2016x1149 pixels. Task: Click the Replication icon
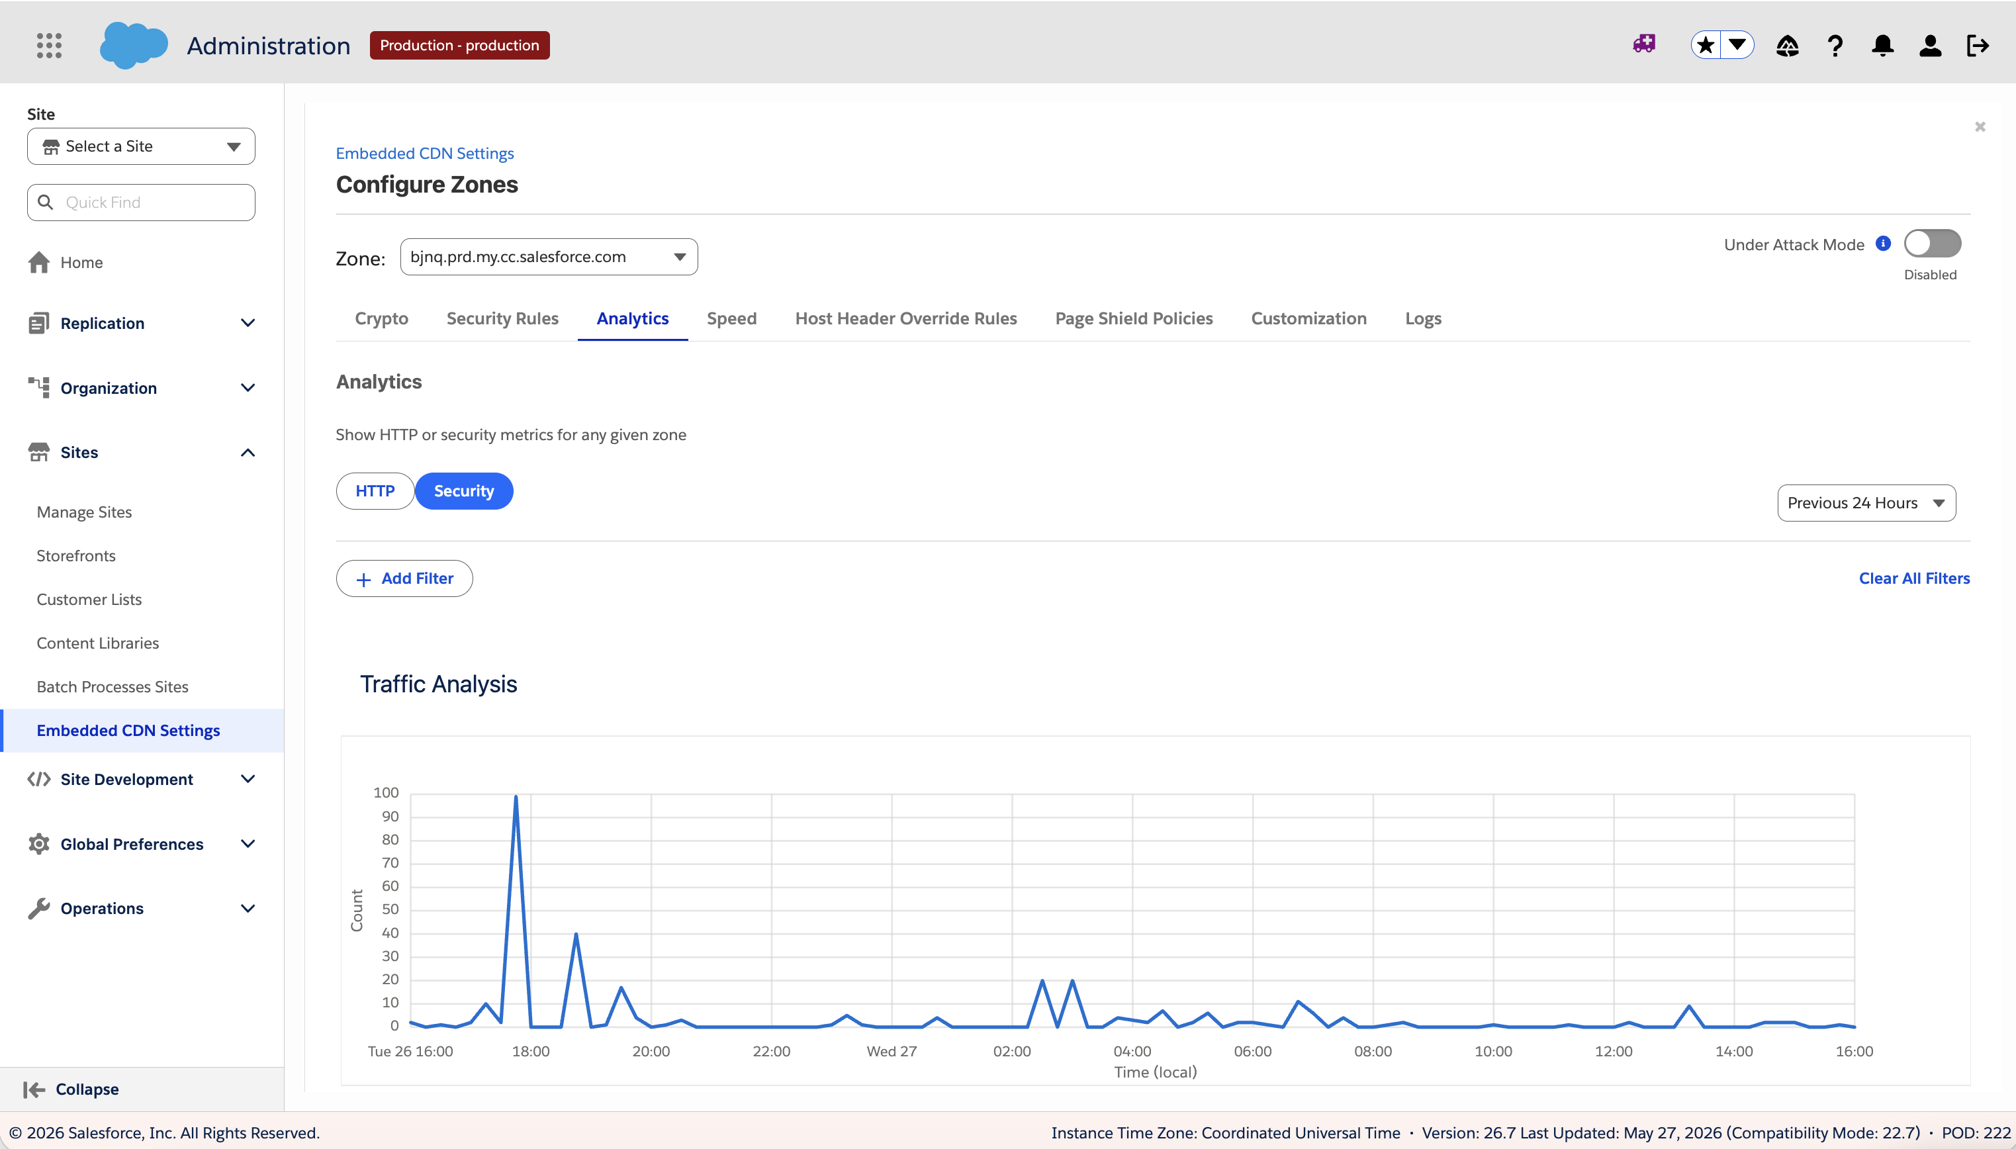38,323
